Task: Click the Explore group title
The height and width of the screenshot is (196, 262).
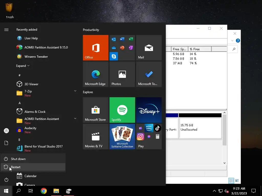Action: [x=88, y=92]
